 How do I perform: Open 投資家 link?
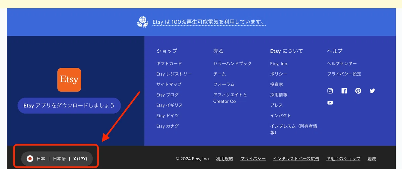pyautogui.click(x=277, y=84)
